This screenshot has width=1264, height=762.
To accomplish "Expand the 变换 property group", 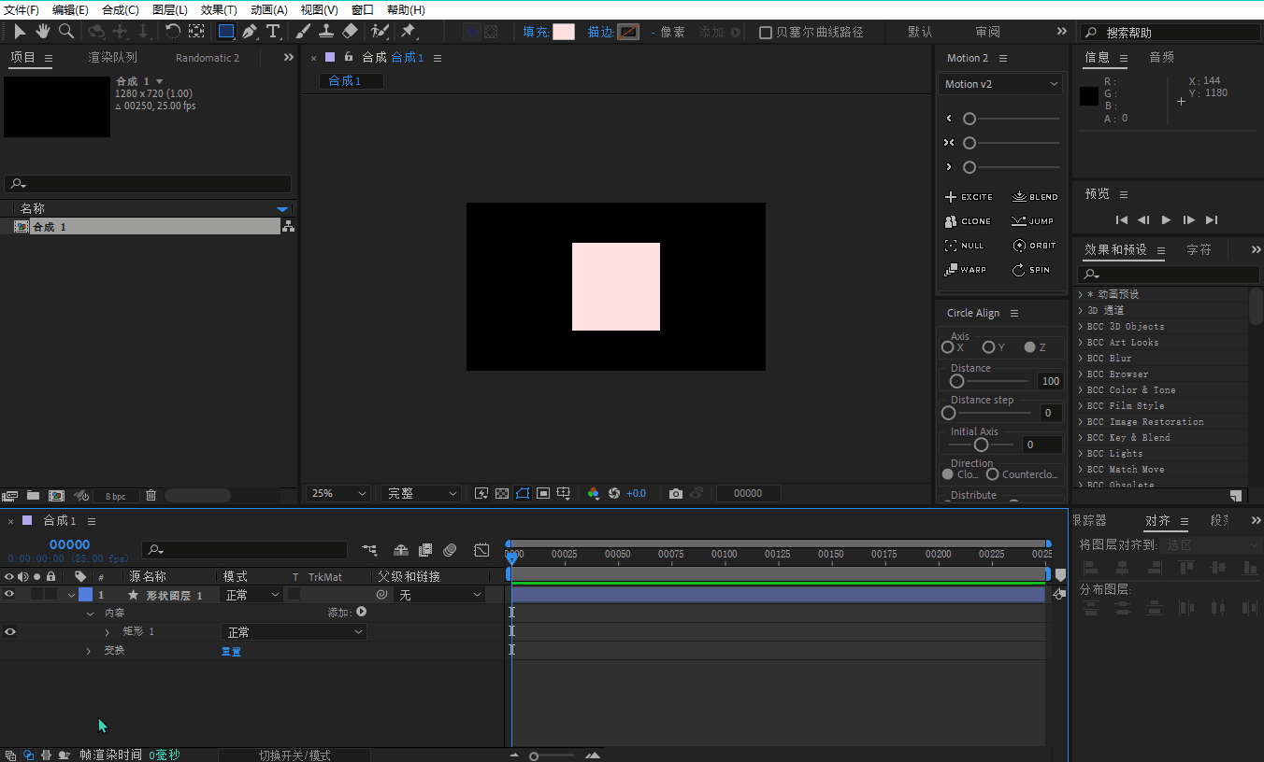I will tap(89, 651).
